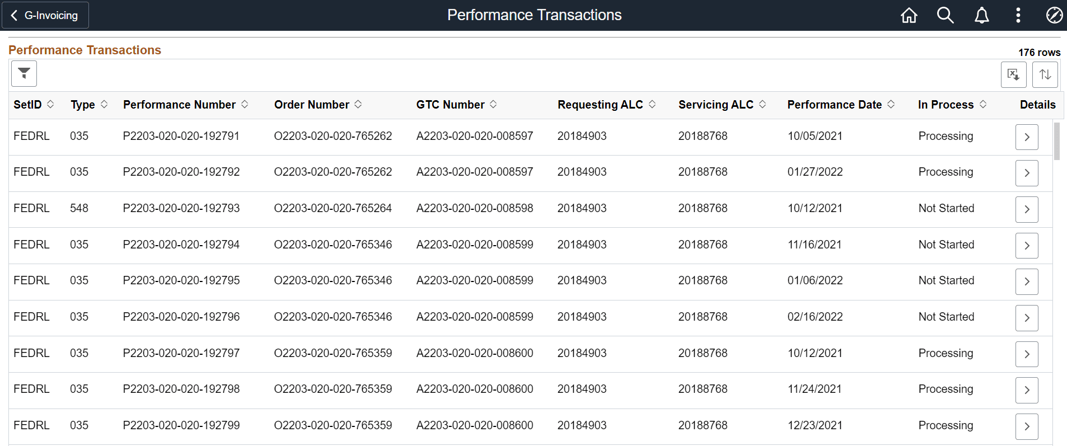Select performance number P2203-020-020-192791
Screen dimensions: 1067x446
click(x=181, y=136)
